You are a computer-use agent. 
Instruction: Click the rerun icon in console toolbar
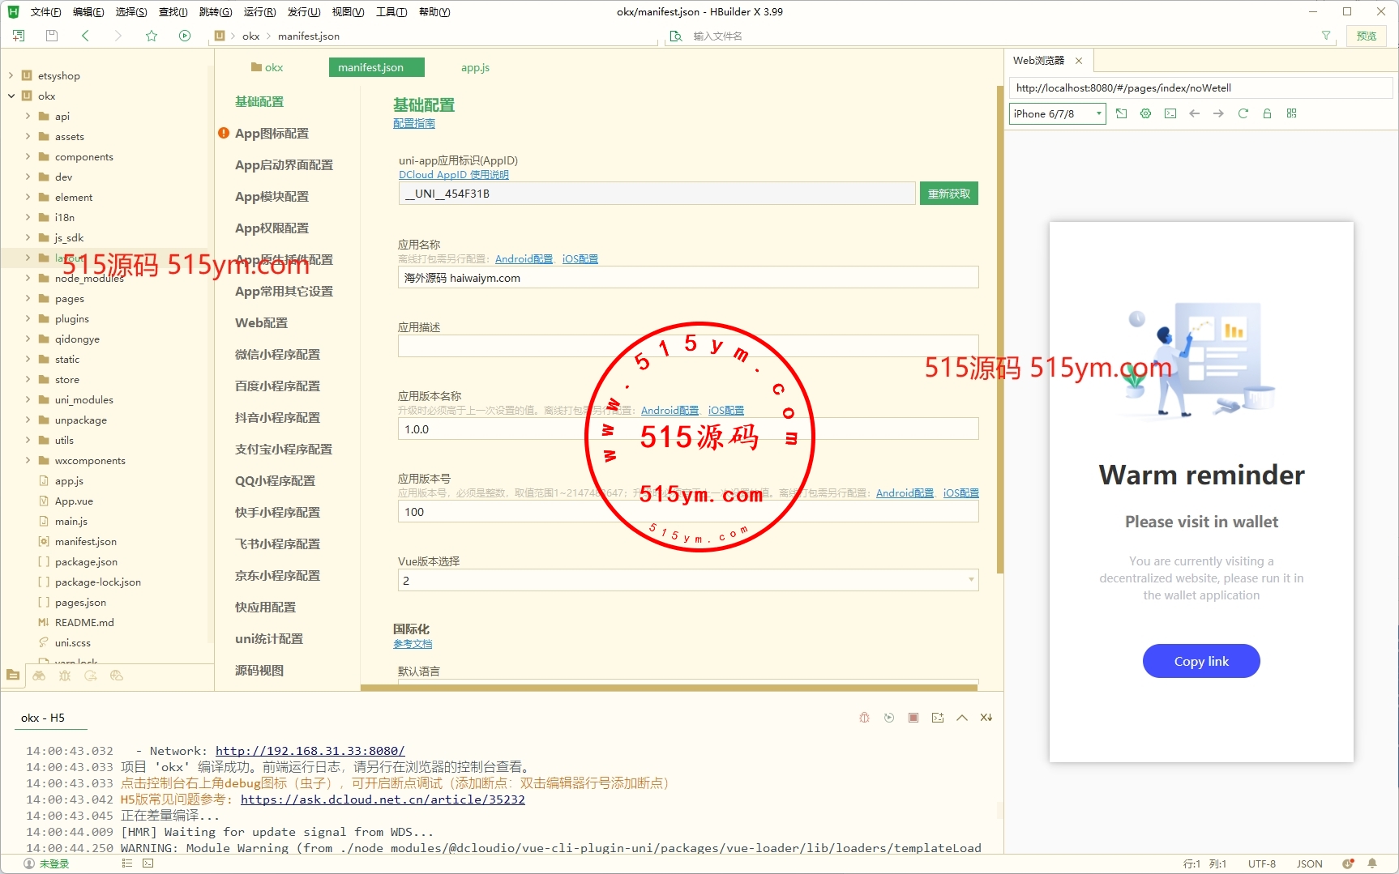[889, 718]
